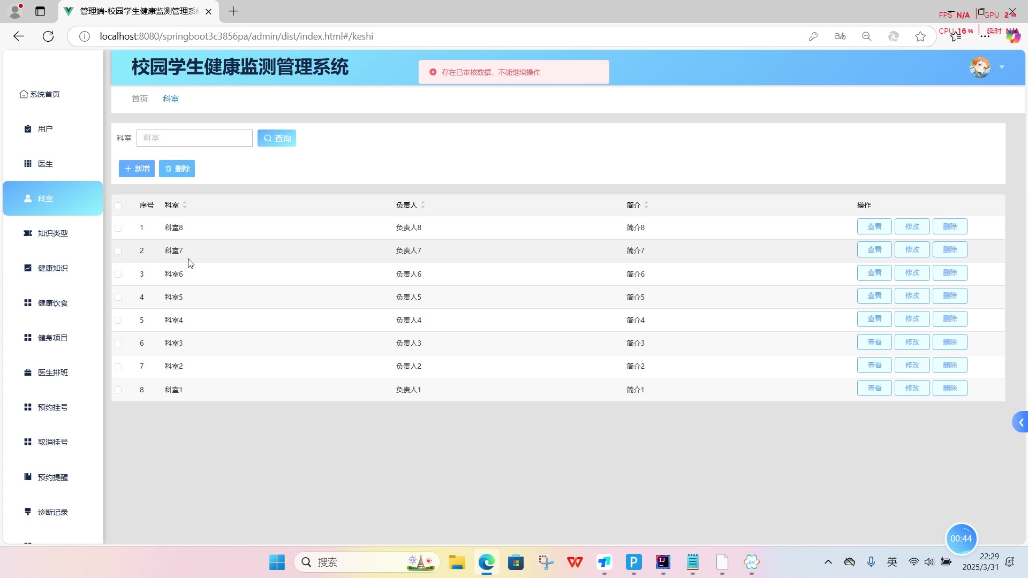The width and height of the screenshot is (1028, 578).
Task: Sort by the 负责人 column arrows
Action: point(423,205)
